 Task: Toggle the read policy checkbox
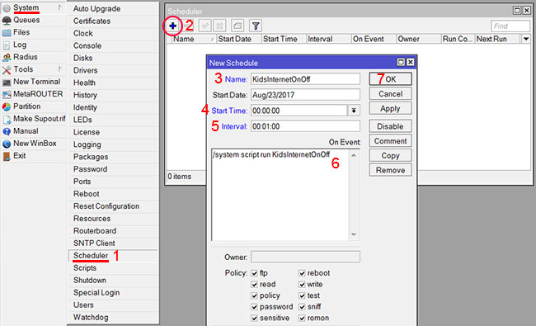coord(254,284)
